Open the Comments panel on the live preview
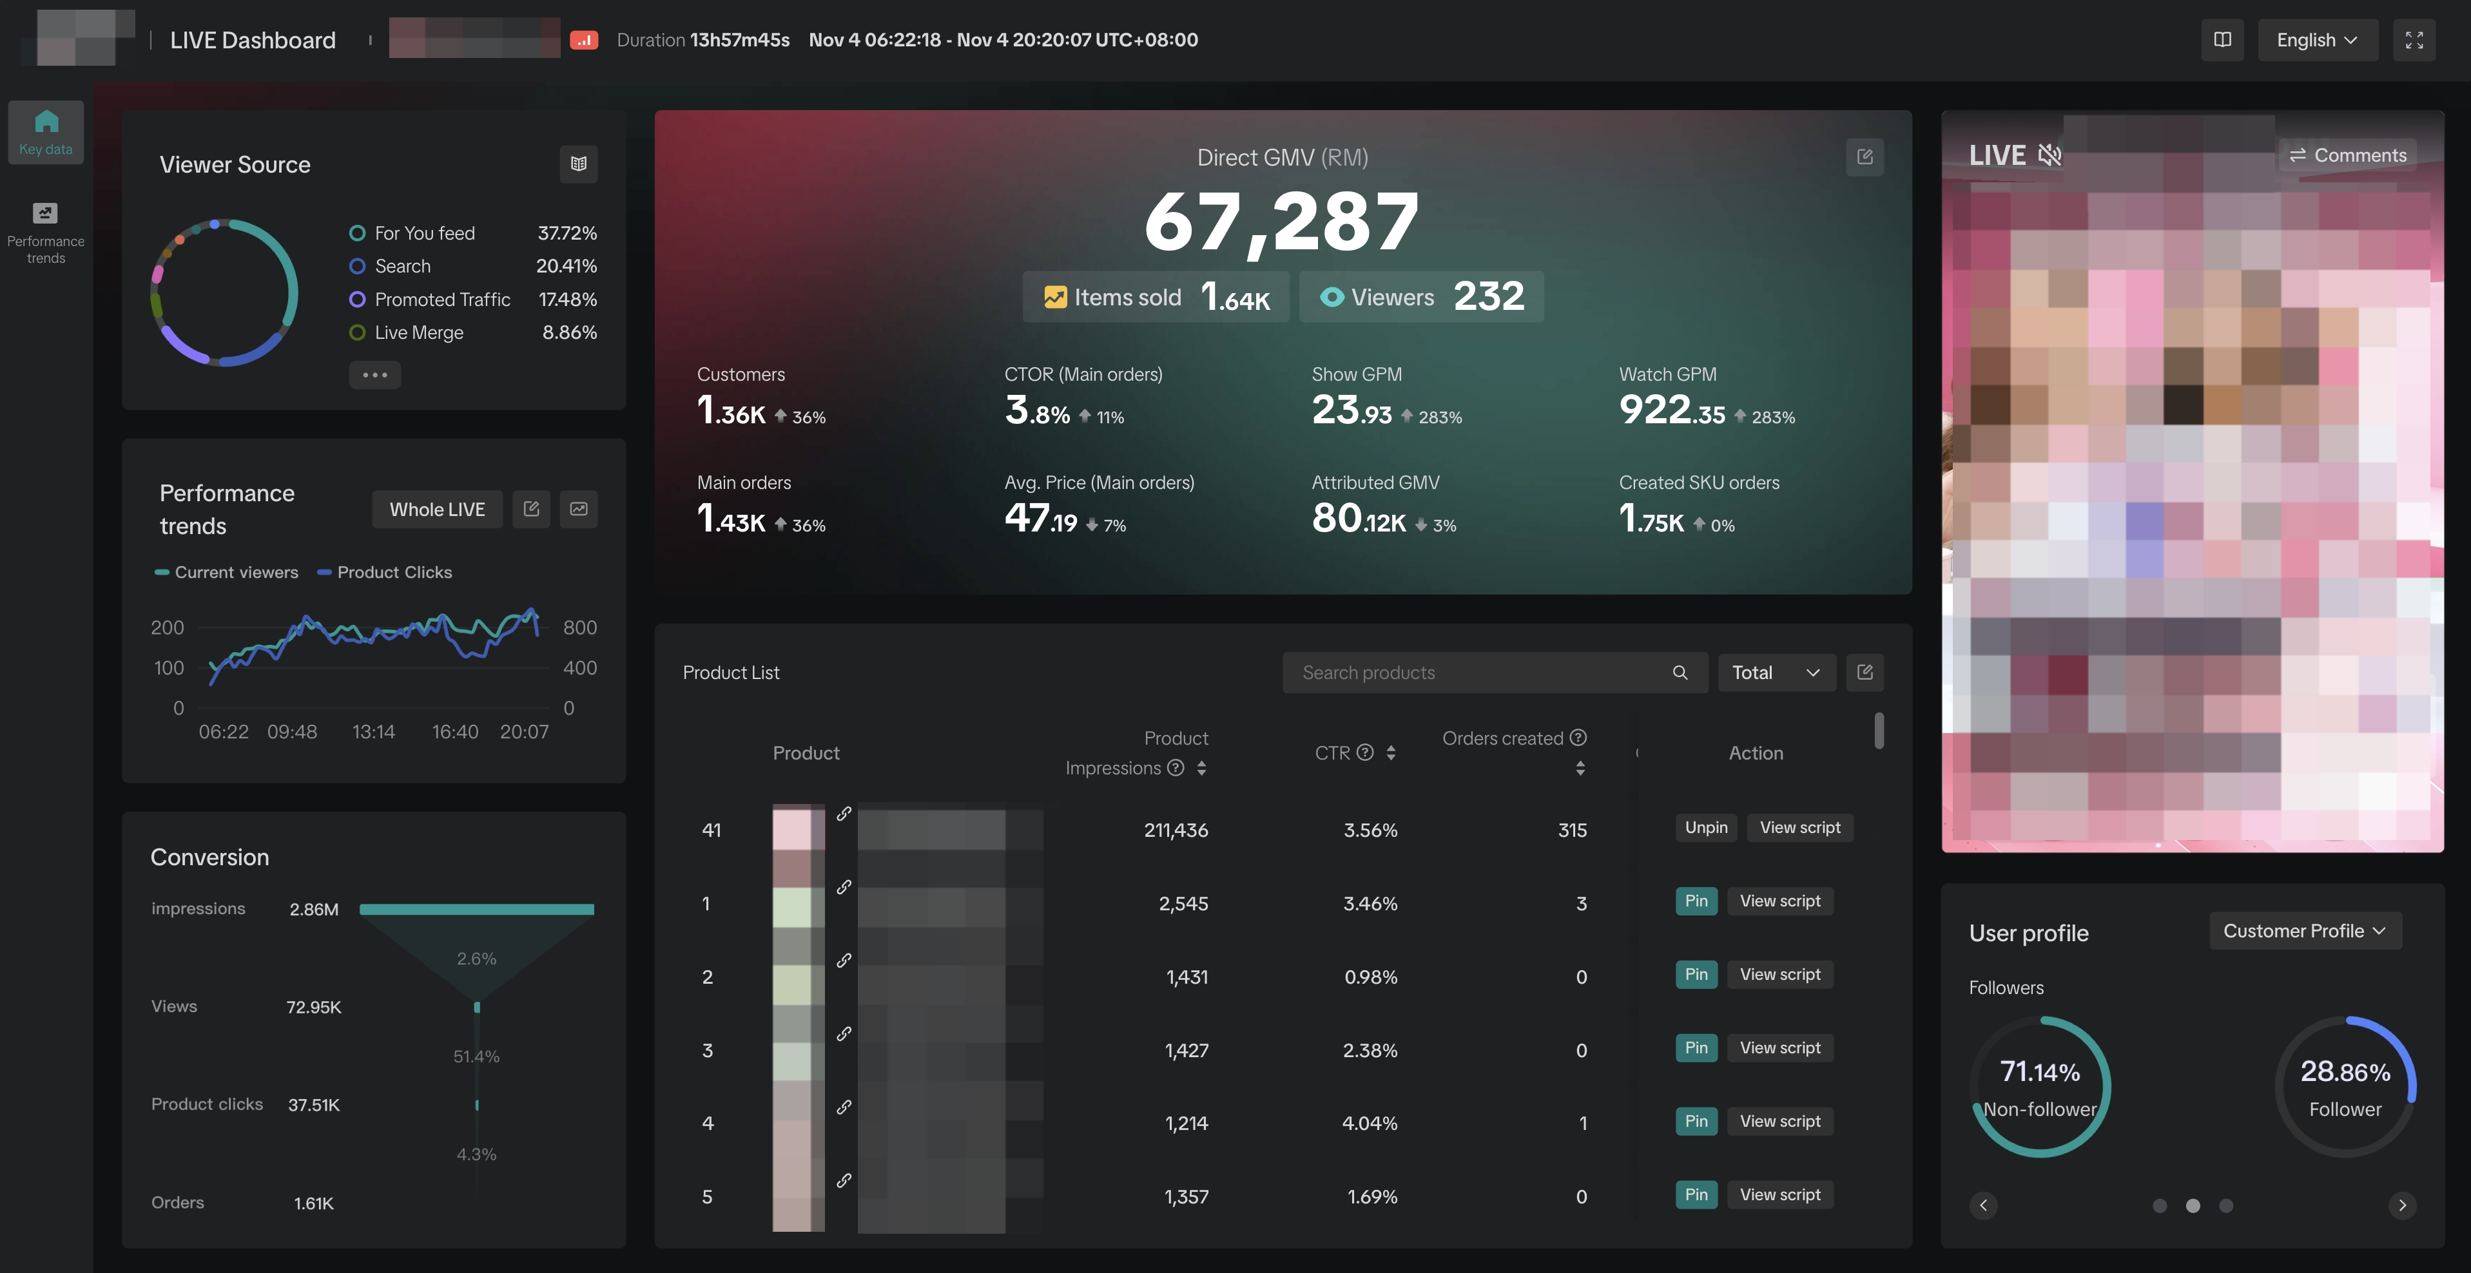The height and width of the screenshot is (1273, 2471). [2347, 155]
